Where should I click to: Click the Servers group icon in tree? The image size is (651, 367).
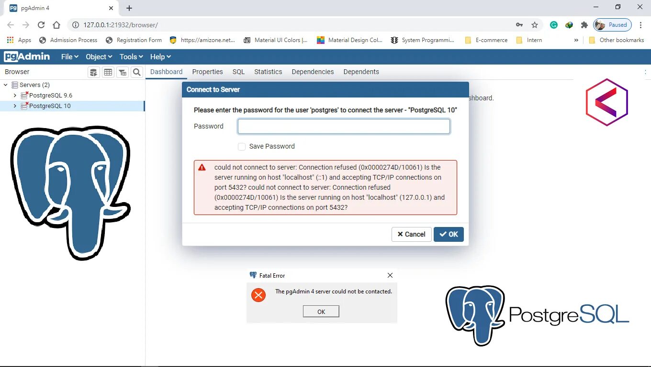(15, 85)
